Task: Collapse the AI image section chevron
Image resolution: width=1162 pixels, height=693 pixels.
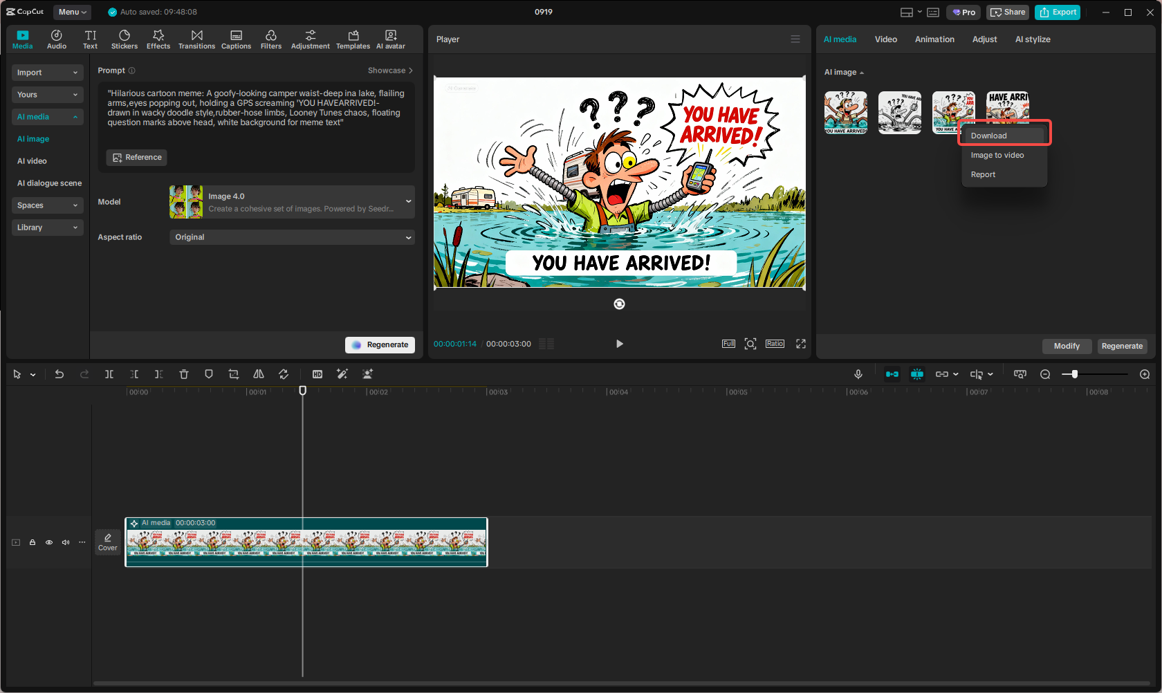Action: pyautogui.click(x=863, y=72)
